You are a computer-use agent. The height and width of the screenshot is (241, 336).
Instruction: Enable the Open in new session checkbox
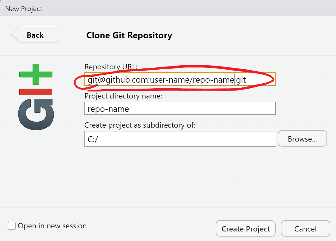coord(12,226)
